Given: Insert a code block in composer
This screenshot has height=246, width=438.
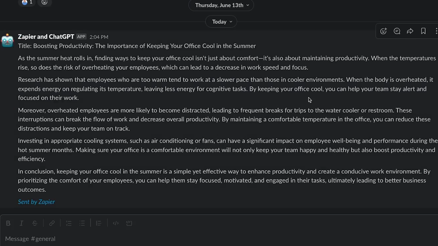Looking at the screenshot, I should coord(129,223).
